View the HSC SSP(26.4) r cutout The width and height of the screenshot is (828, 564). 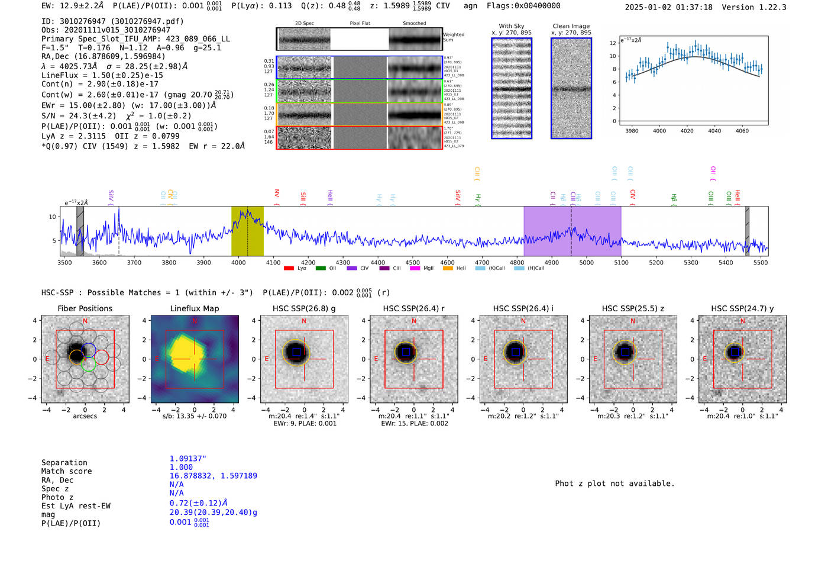coord(414,359)
